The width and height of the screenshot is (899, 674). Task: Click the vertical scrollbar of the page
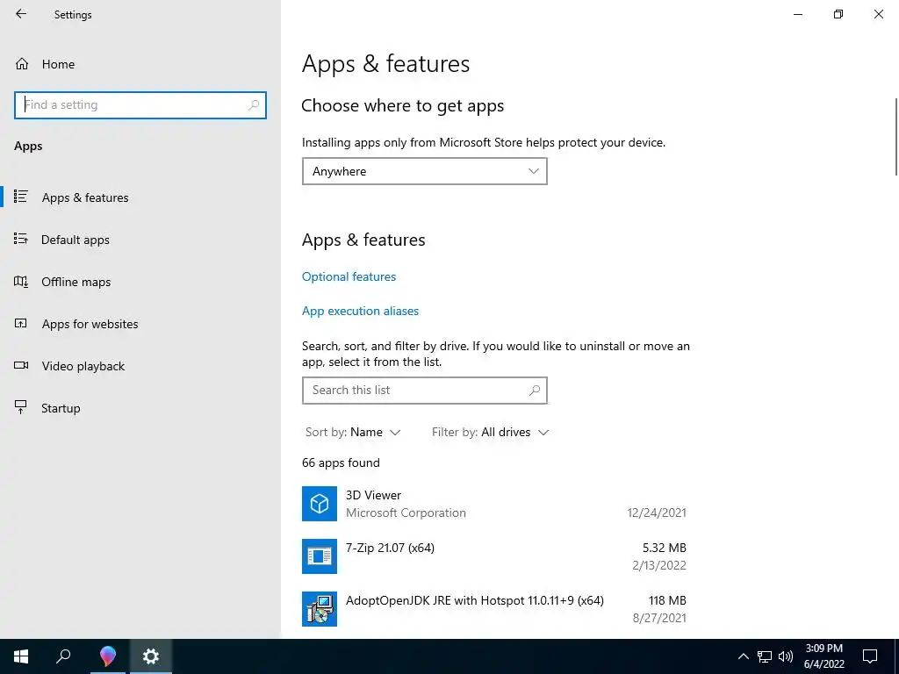click(x=895, y=136)
